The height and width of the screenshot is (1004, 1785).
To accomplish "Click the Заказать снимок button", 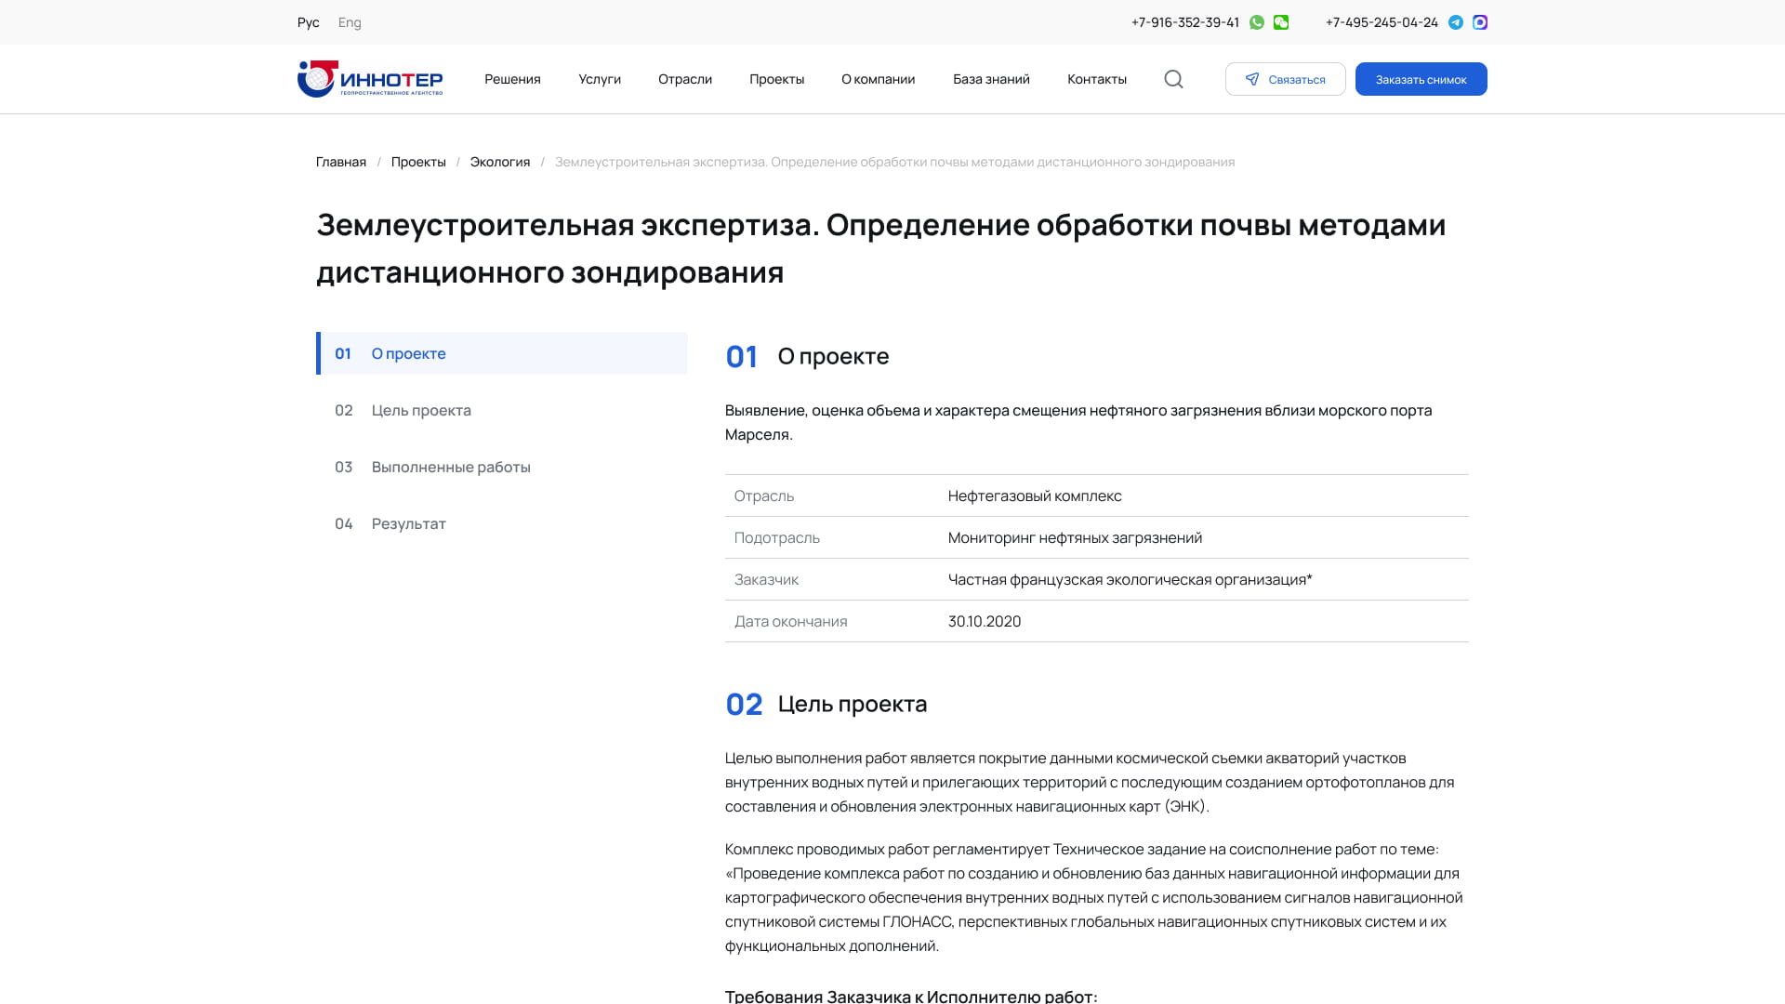I will (1421, 79).
